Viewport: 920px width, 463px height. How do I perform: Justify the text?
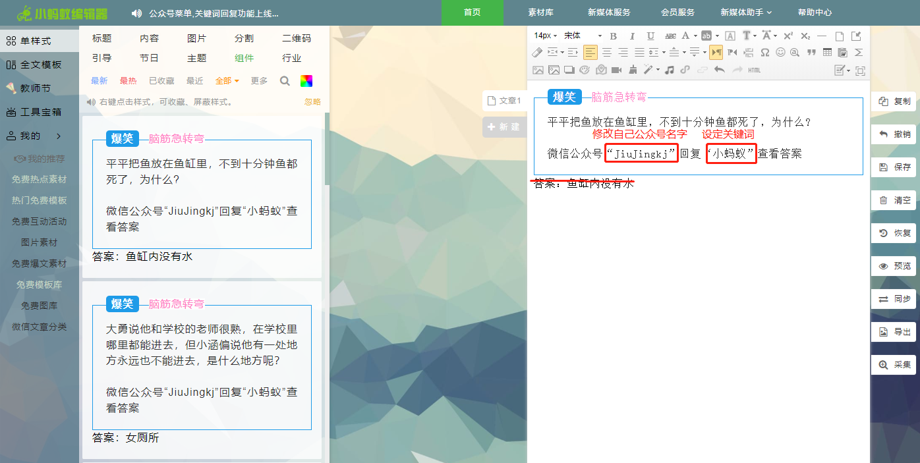click(x=639, y=52)
